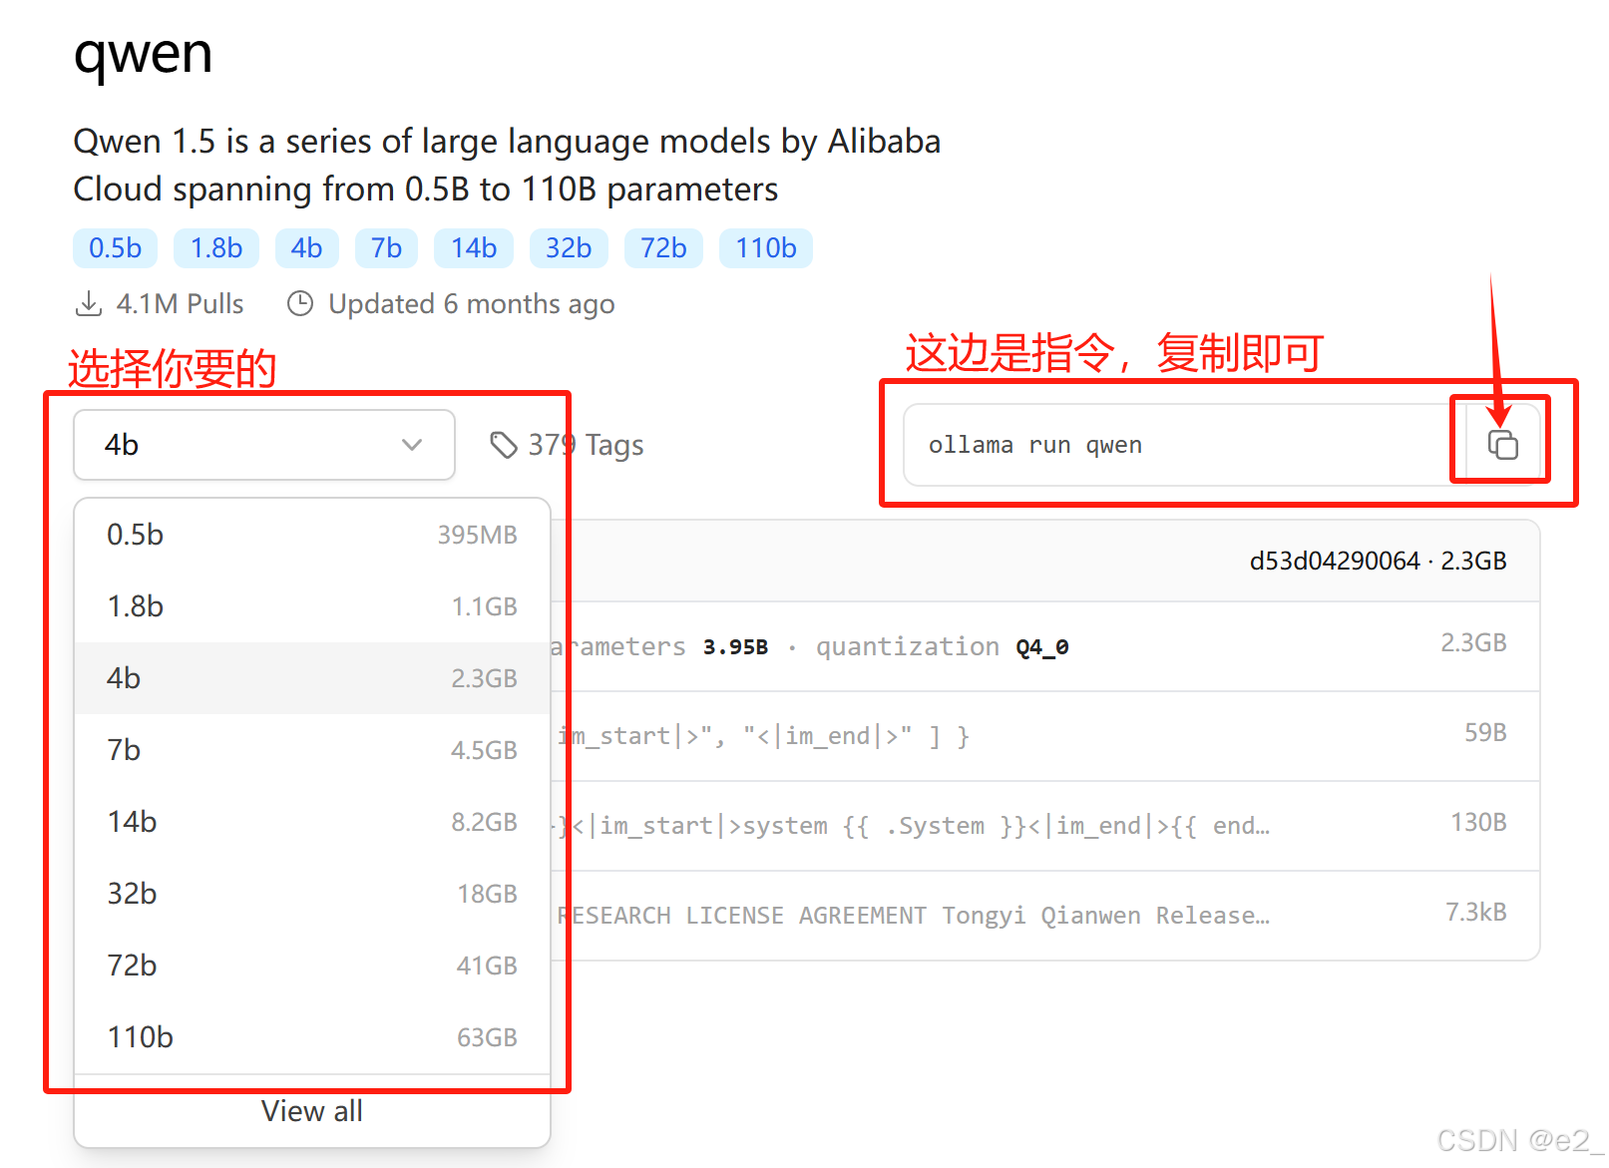This screenshot has width=1609, height=1168.
Task: Select 7b option of 4.5GB
Action: (312, 750)
